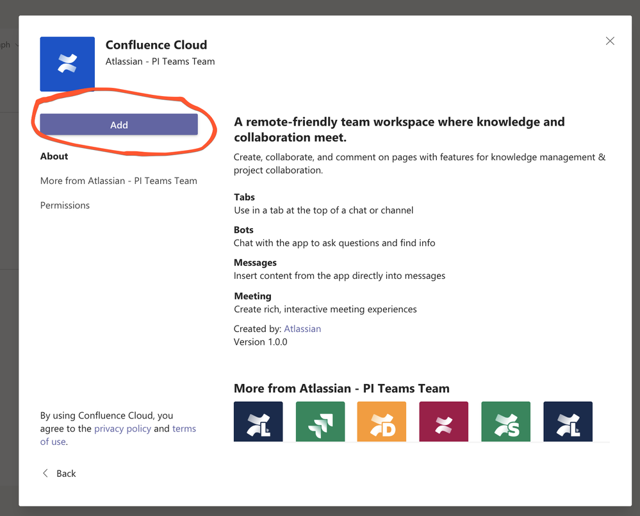Click the Add button
640x516 pixels.
pos(119,124)
